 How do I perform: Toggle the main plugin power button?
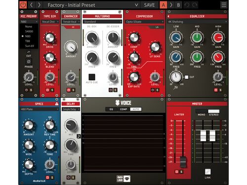(23, 5)
